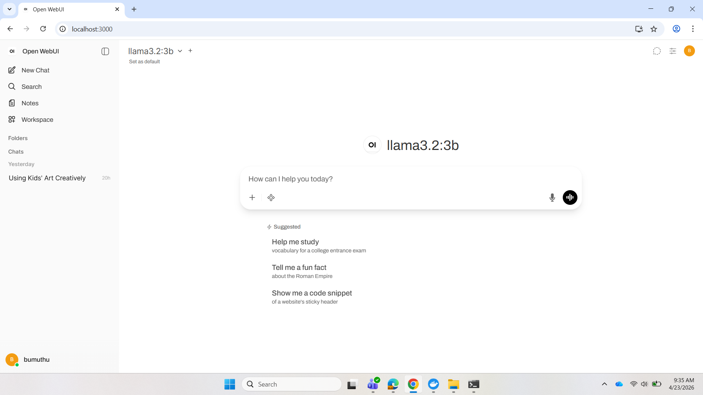Reload the page with browser refresh icon
The width and height of the screenshot is (703, 395).
[43, 29]
